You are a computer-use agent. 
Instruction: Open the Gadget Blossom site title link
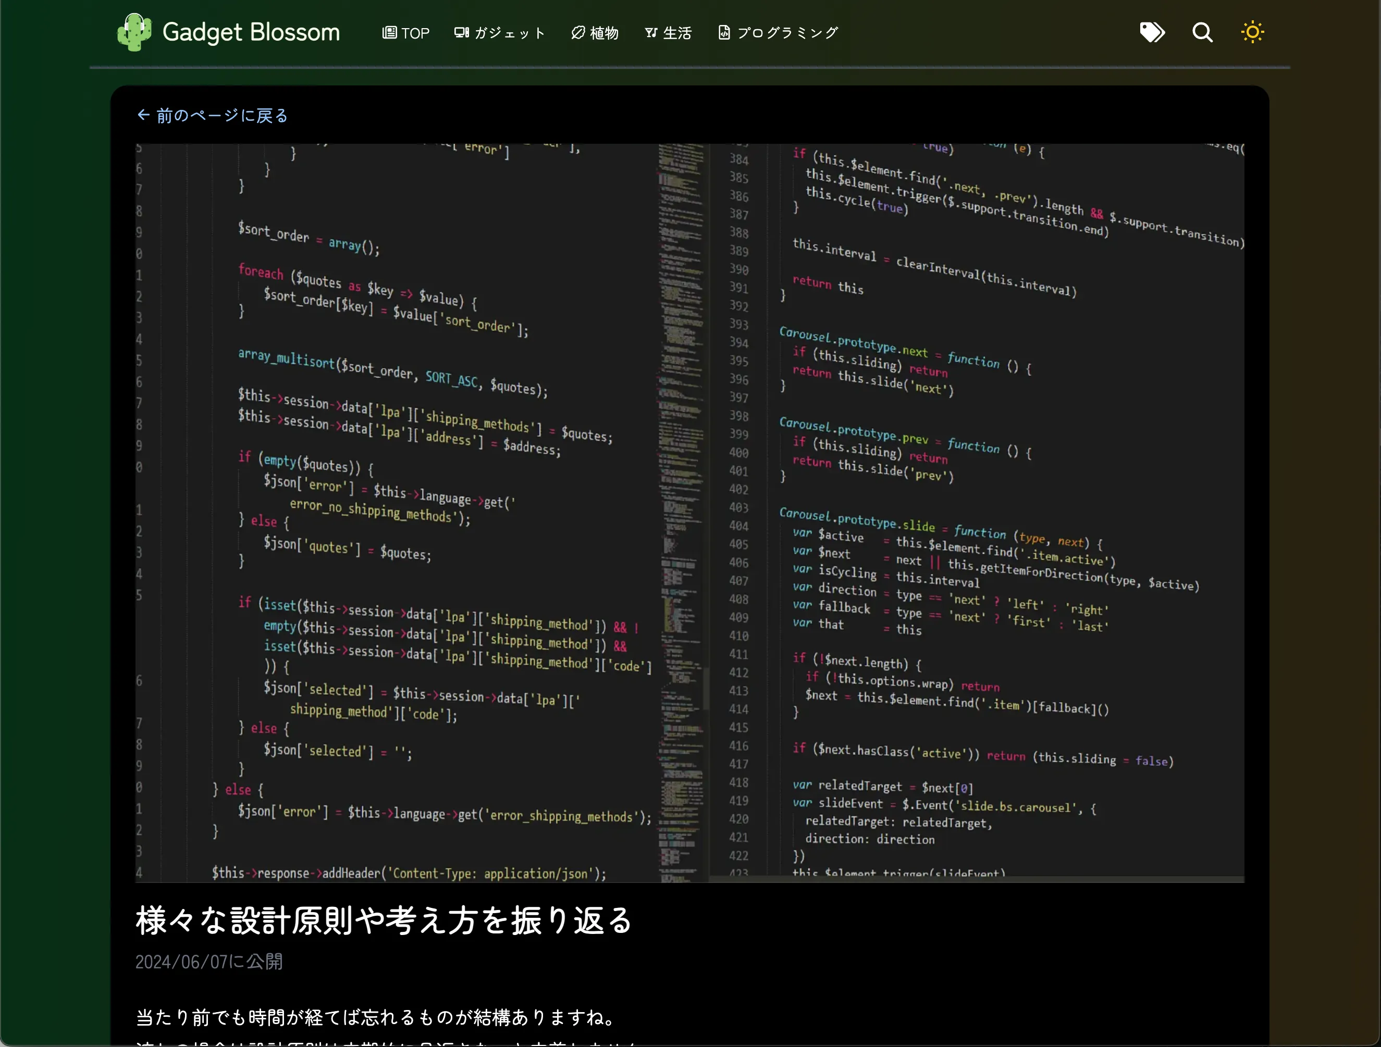click(251, 32)
